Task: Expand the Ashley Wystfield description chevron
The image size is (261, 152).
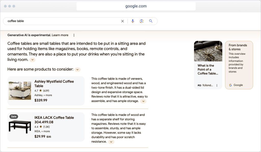Action: coord(143,101)
